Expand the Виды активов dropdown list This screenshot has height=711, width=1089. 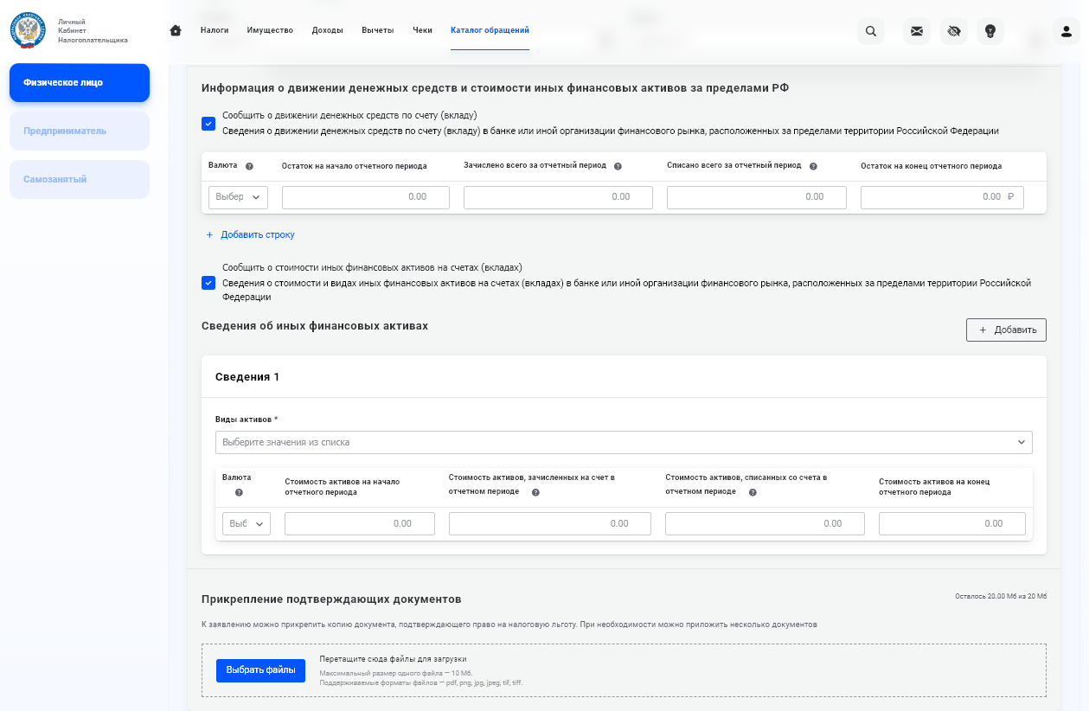[624, 442]
